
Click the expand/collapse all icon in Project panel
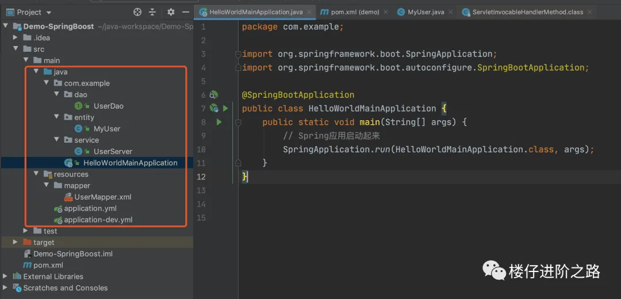pos(152,12)
